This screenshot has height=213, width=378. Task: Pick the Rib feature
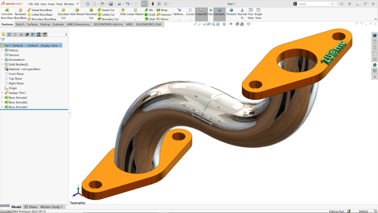[149, 10]
